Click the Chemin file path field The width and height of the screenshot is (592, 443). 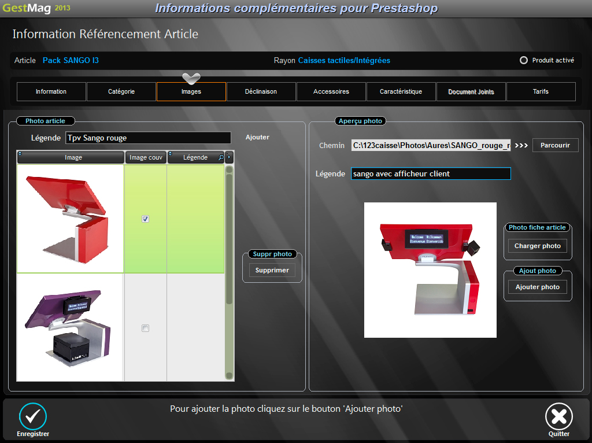431,145
